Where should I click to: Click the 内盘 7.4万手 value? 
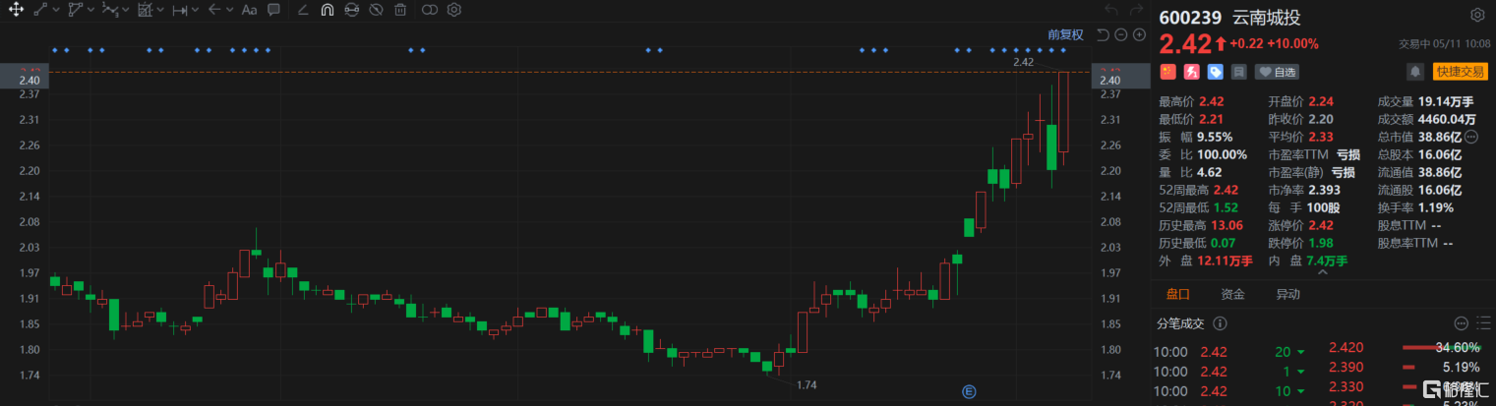click(x=1326, y=261)
